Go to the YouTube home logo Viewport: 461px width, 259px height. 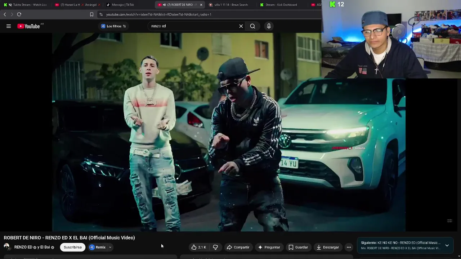coord(28,26)
